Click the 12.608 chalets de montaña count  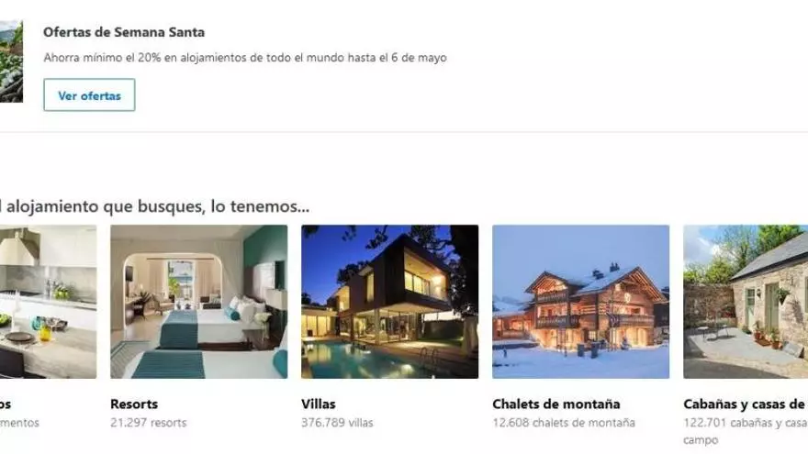(x=564, y=423)
